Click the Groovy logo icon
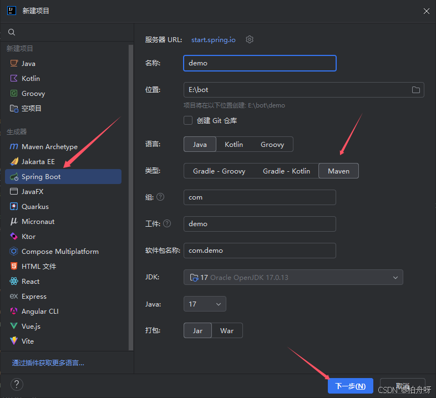 coord(14,93)
